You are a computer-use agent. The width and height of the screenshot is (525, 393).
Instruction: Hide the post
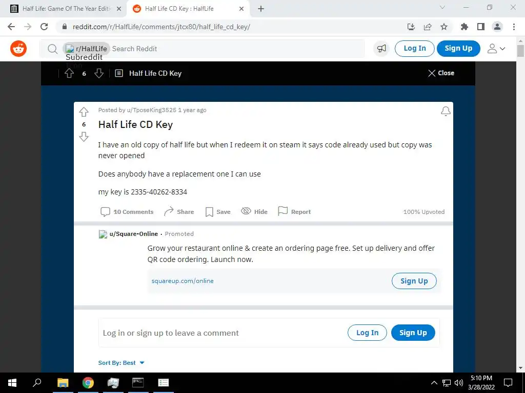coord(254,211)
